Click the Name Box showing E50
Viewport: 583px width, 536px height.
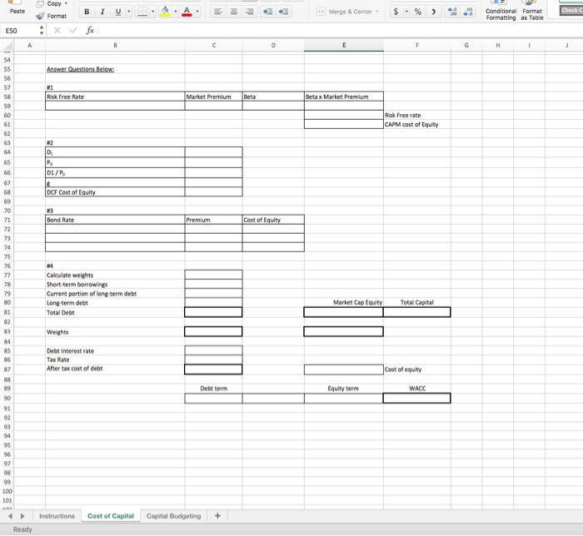pos(19,31)
